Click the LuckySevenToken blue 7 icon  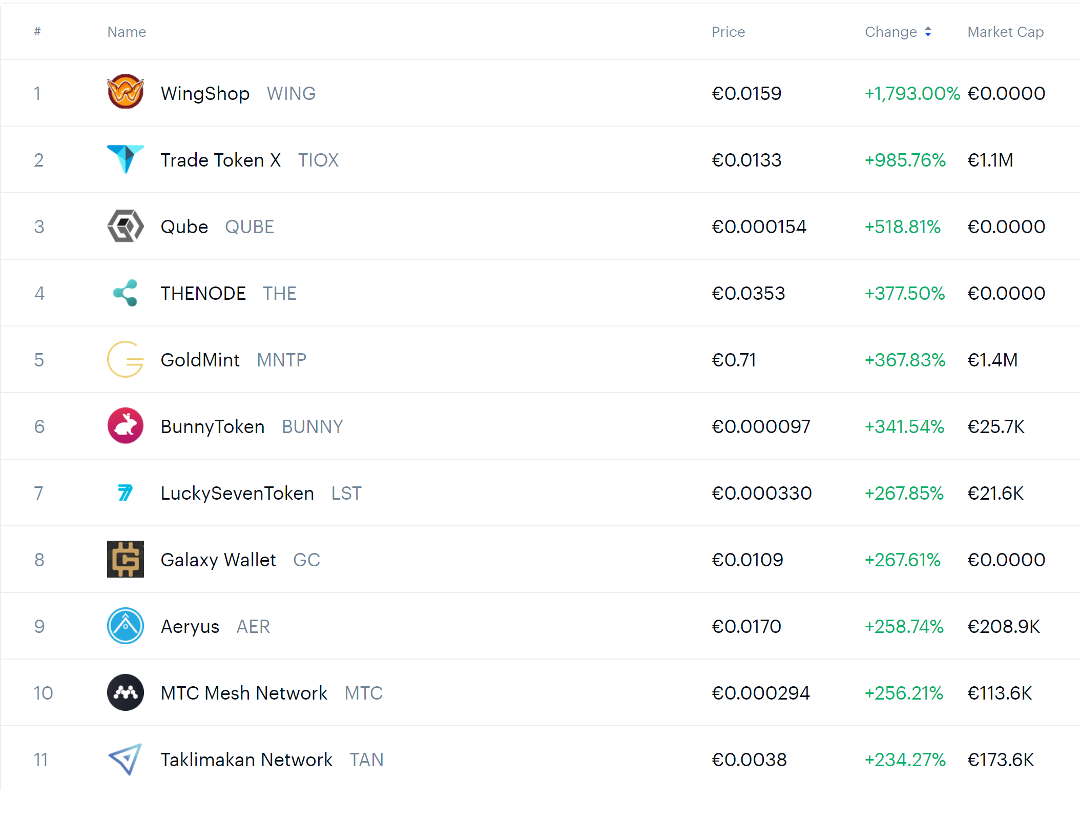[x=126, y=493]
